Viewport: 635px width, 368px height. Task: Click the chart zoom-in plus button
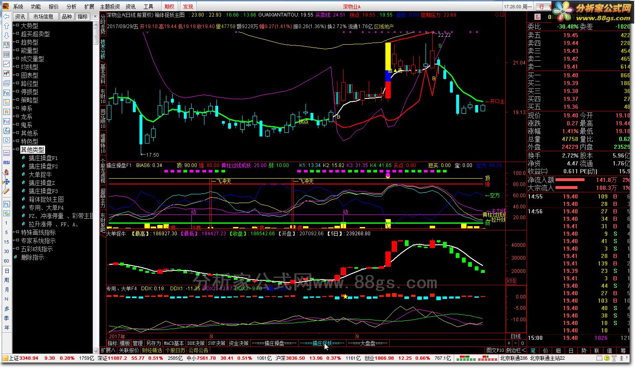click(509, 343)
